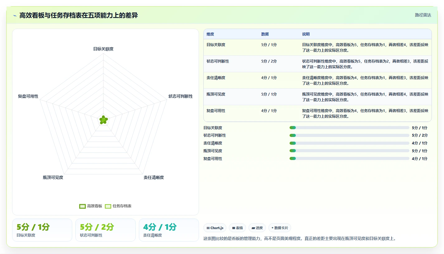
Task: Click the 状态可判断性 progress bar
Action: pos(349,135)
